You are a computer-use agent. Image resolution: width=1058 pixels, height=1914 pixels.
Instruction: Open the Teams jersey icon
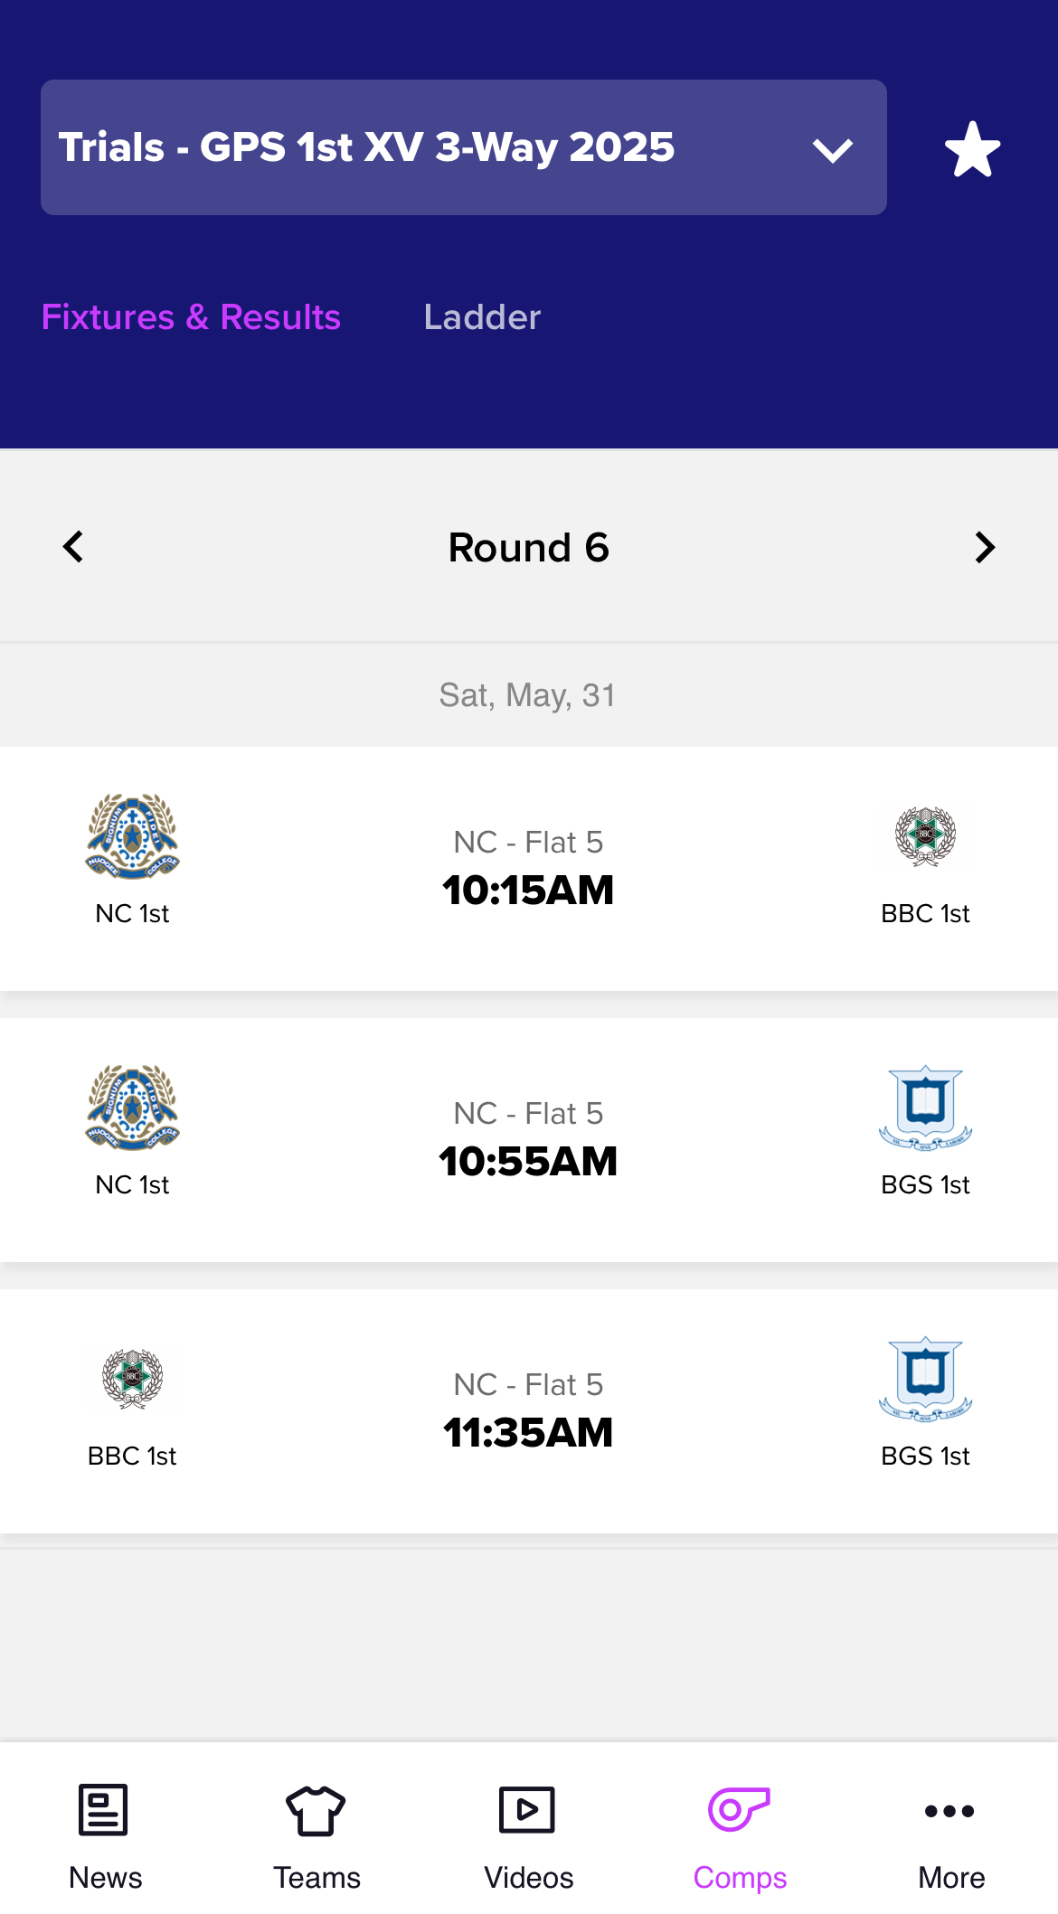pyautogui.click(x=316, y=1811)
